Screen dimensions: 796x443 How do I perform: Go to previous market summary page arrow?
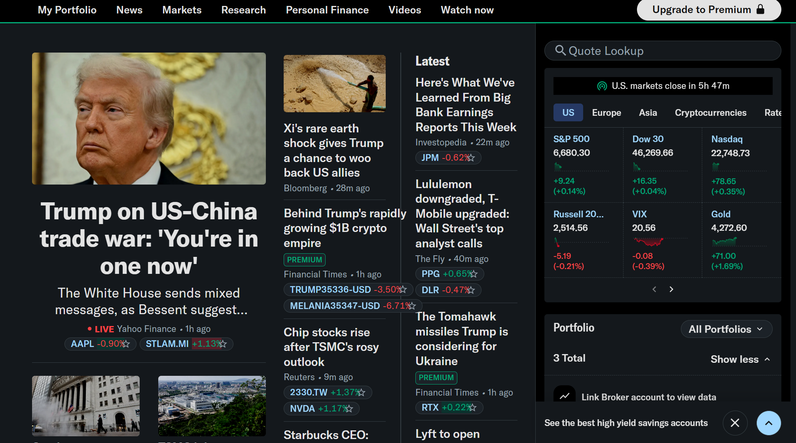tap(654, 289)
